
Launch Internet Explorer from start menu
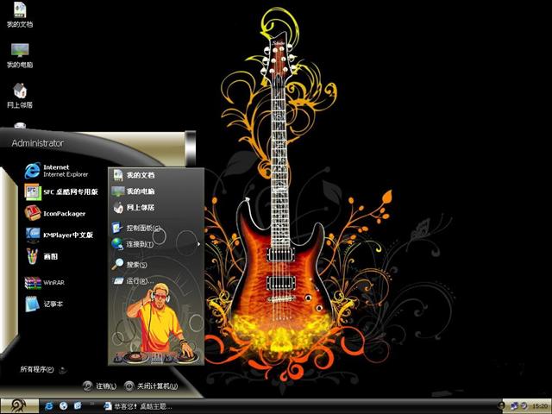(x=56, y=171)
